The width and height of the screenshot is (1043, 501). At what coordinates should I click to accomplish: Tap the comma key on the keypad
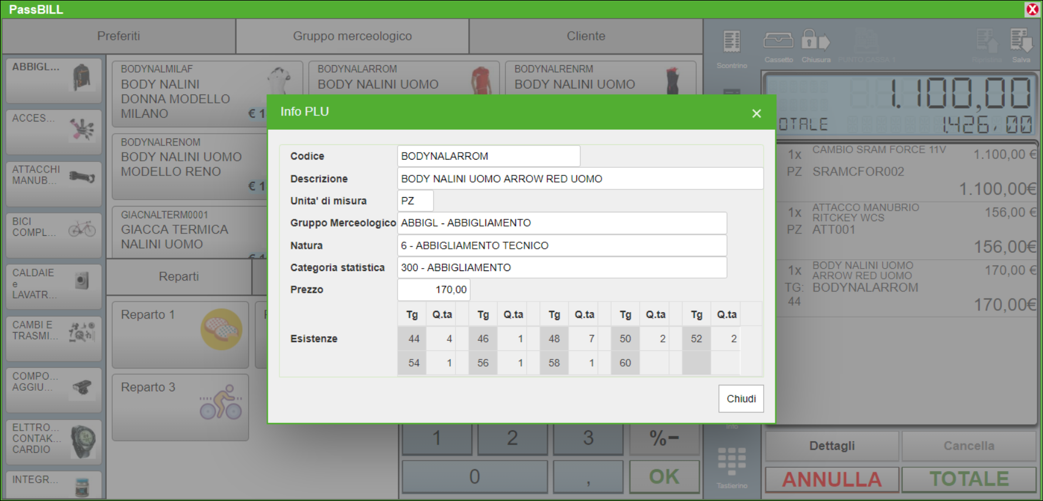coord(588,476)
